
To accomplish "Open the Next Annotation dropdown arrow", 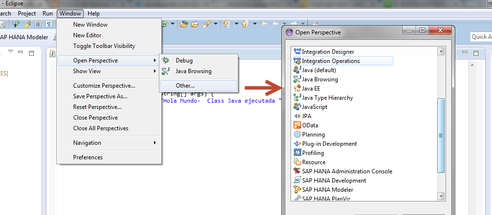I will [x=236, y=24].
